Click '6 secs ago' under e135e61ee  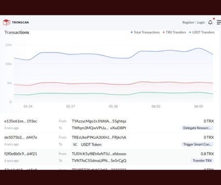(12, 128)
